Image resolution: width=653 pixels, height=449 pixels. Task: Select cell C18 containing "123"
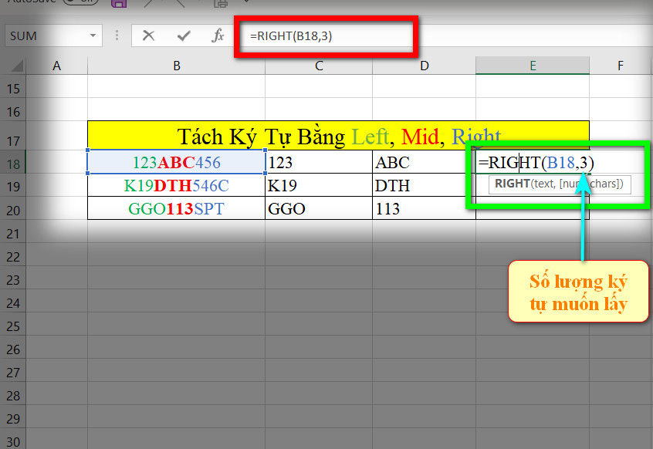coord(319,162)
